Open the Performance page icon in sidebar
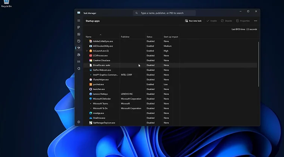This screenshot has width=284, height=157. coord(78,34)
